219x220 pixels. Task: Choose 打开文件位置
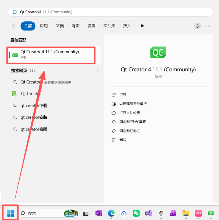tap(126, 113)
